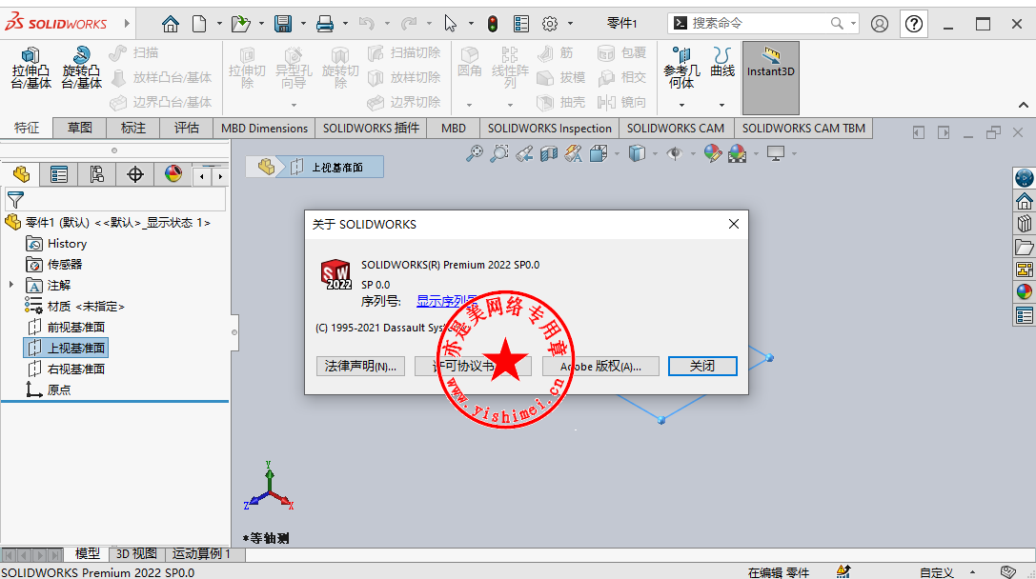Open File Explorer folder in task pane
The image size is (1036, 579).
[1025, 247]
